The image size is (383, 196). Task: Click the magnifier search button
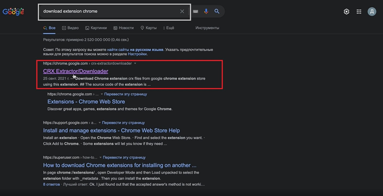point(217,11)
